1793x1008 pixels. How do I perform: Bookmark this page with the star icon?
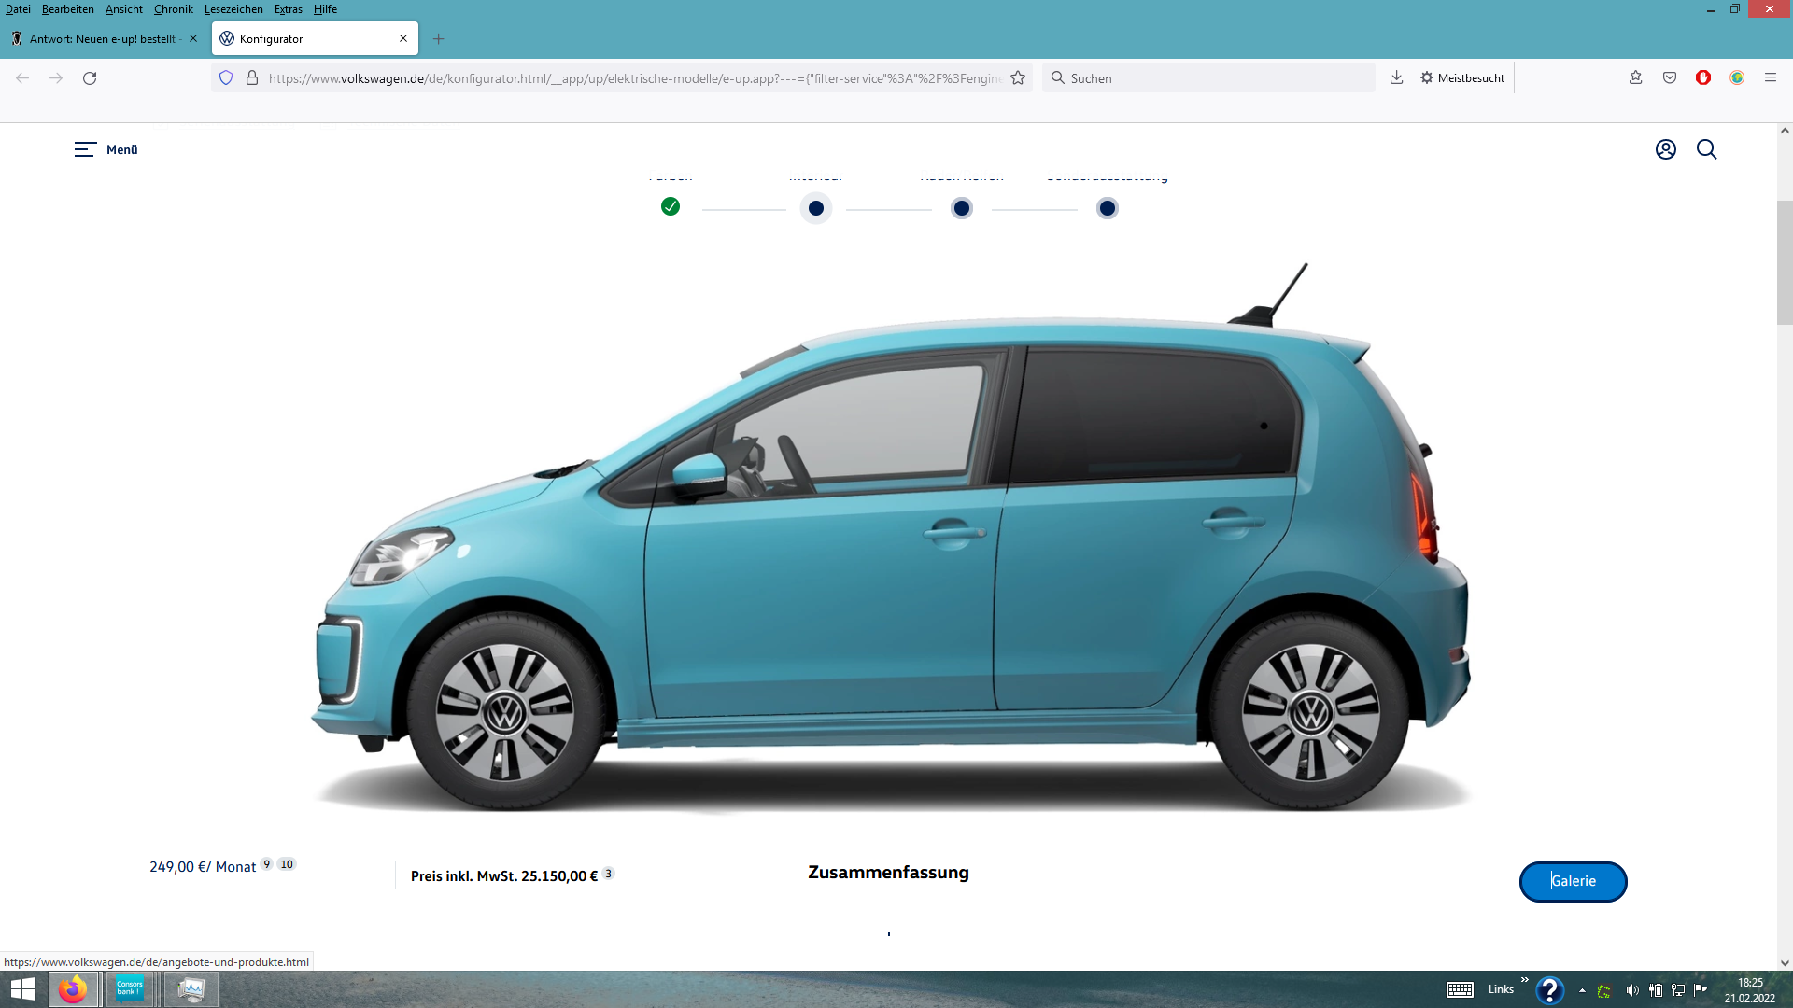pos(1018,78)
